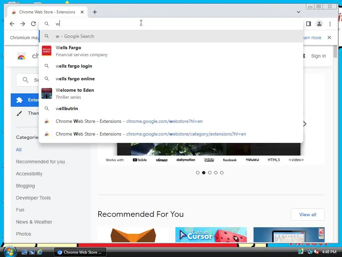
Task: Click the green tray icon left of network
Action: click(301, 252)
